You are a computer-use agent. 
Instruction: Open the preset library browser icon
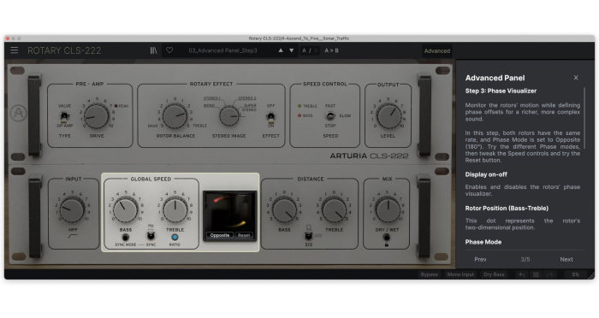153,50
